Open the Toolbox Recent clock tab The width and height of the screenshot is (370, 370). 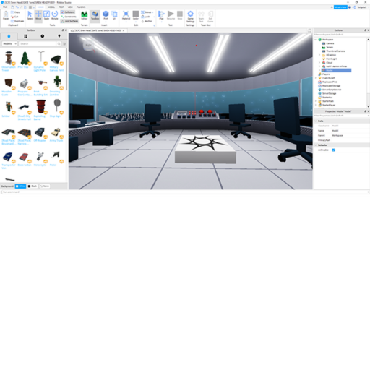[x=43, y=36]
